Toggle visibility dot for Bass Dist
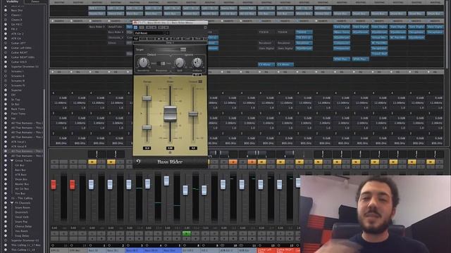Viewport: 451px width, 253px height. click(6, 11)
